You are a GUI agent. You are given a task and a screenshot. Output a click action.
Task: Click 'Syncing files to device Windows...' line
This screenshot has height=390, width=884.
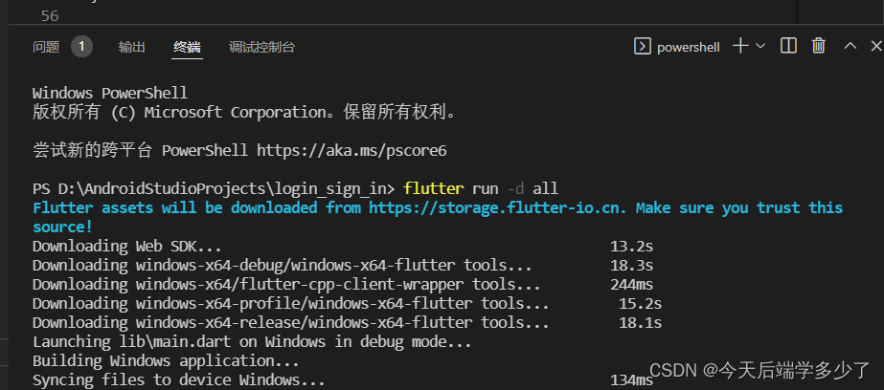(179, 379)
